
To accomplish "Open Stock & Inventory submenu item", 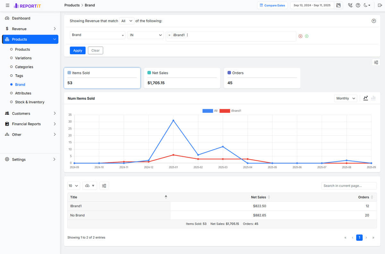I will 30,102.
